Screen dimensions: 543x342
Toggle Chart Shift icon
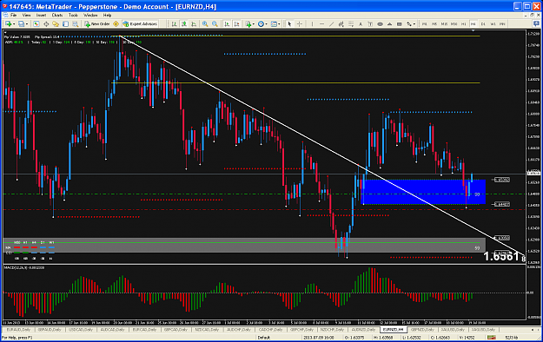coord(236,24)
